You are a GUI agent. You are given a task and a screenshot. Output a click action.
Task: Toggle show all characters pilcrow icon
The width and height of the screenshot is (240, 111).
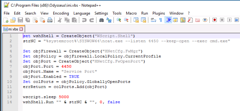coord(161,20)
